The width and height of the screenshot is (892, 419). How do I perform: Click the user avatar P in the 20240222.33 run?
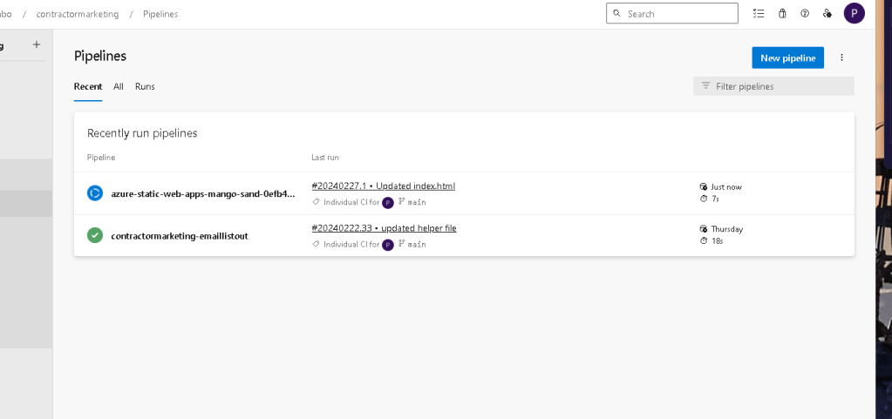pos(388,245)
